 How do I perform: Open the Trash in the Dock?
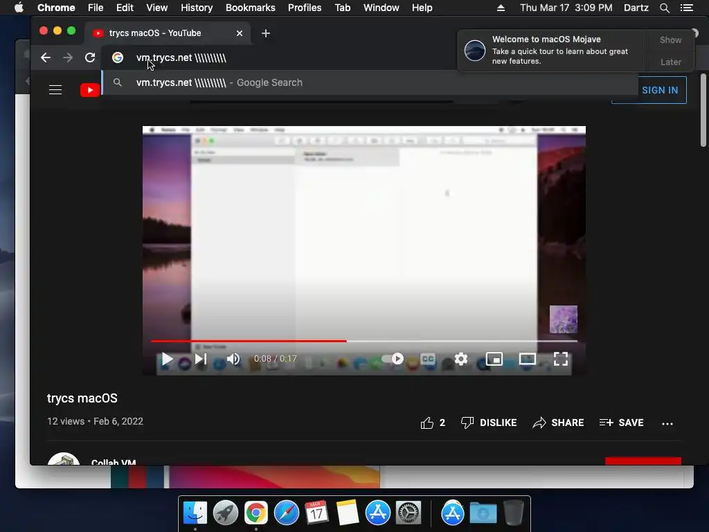pos(514,513)
